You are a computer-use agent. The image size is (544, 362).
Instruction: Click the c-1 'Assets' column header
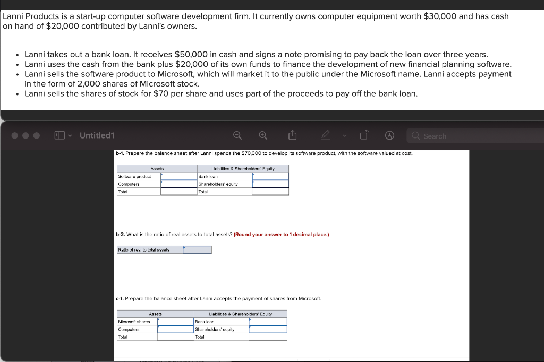156,314
